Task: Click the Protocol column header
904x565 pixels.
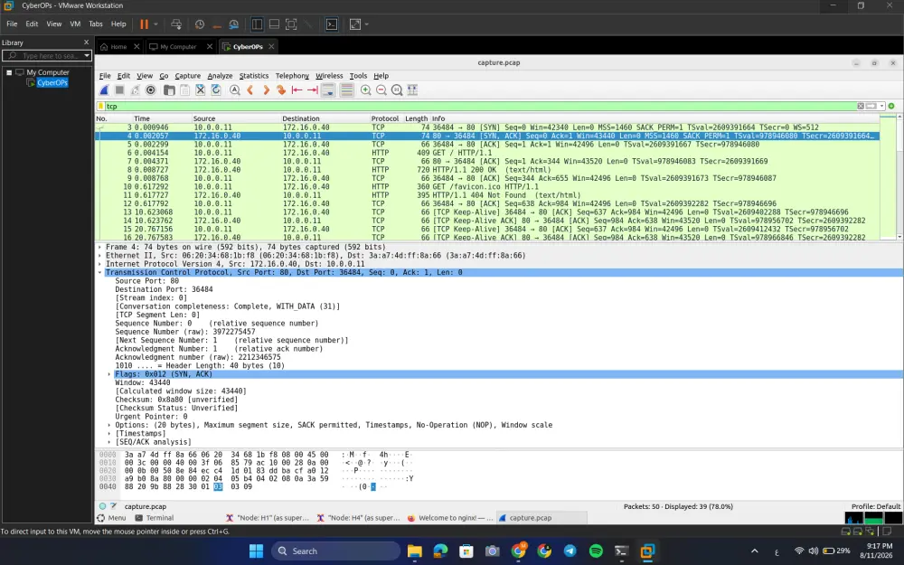Action: 384,118
